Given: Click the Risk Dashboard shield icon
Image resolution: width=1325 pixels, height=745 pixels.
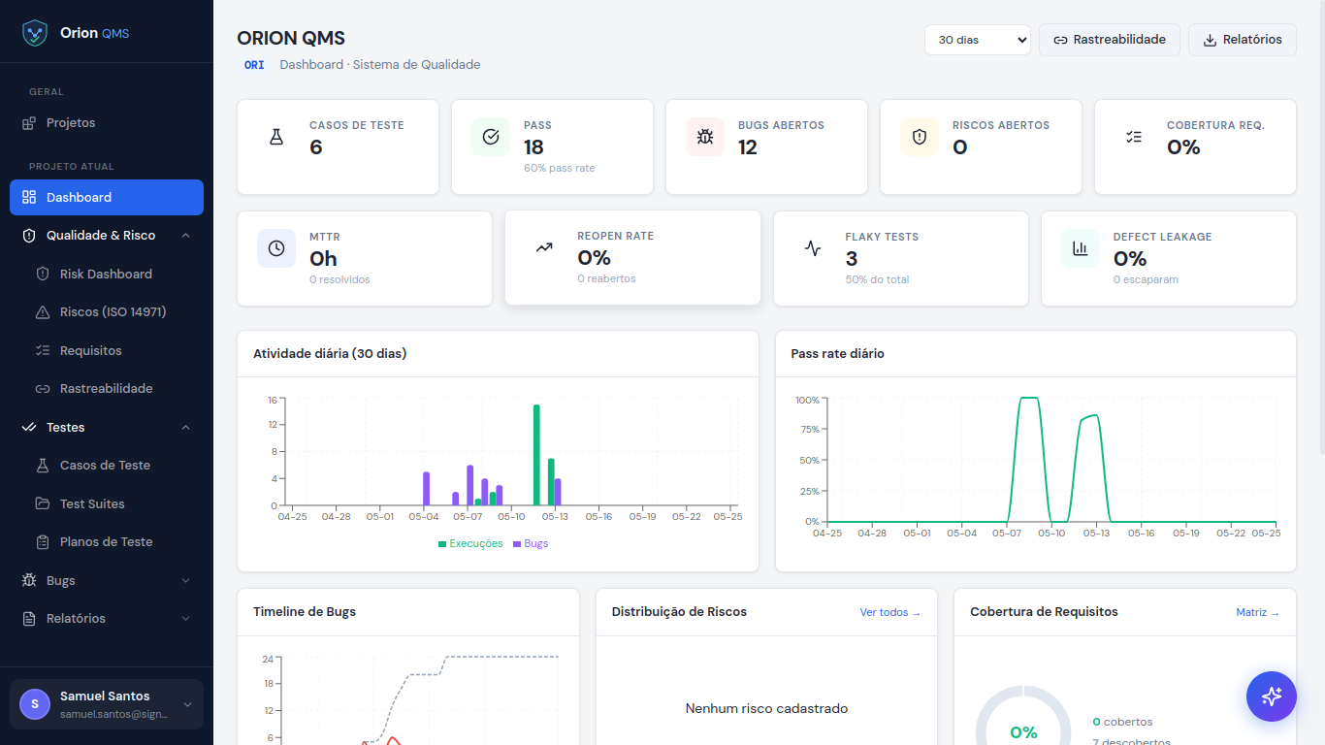Looking at the screenshot, I should tap(43, 274).
